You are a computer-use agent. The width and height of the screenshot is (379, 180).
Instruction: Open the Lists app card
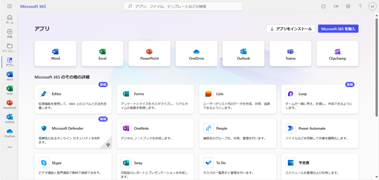[x=238, y=99]
